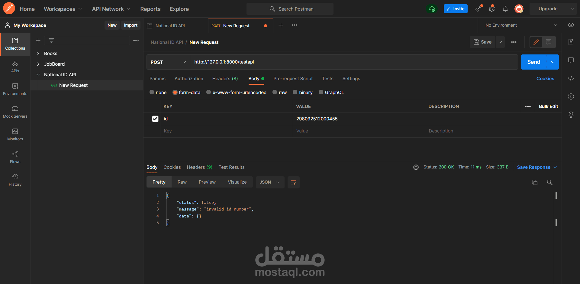Open Monitors in the sidebar

(15, 135)
